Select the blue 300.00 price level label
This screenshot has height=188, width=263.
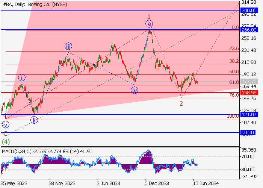click(249, 11)
